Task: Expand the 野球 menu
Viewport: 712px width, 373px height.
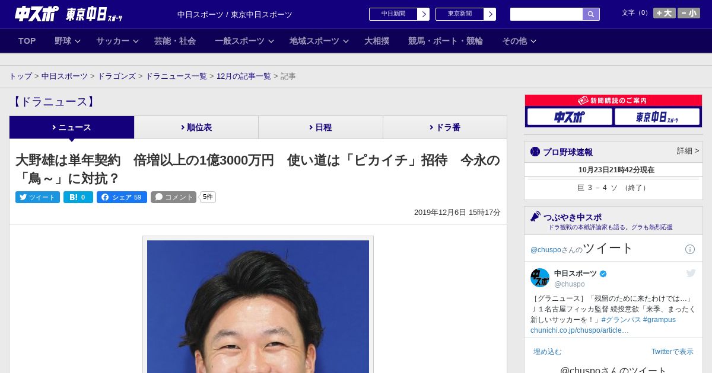Action: 68,41
